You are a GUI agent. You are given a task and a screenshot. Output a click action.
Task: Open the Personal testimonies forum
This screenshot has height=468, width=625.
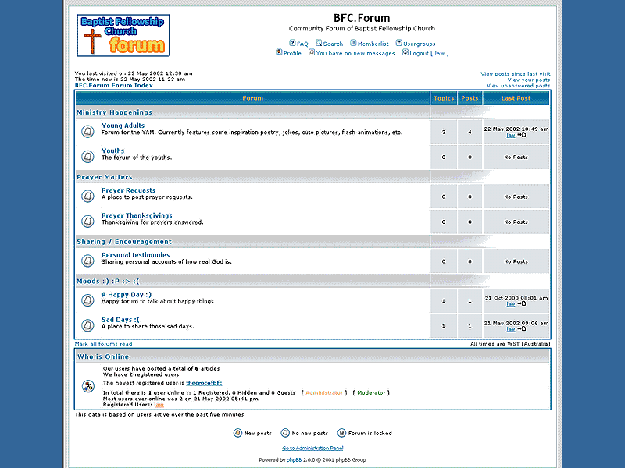[135, 255]
